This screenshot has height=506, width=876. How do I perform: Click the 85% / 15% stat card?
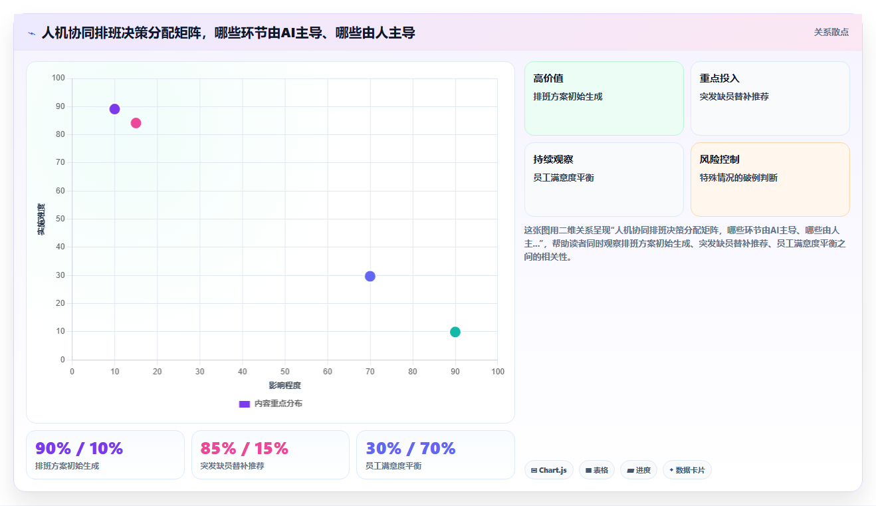coord(271,455)
